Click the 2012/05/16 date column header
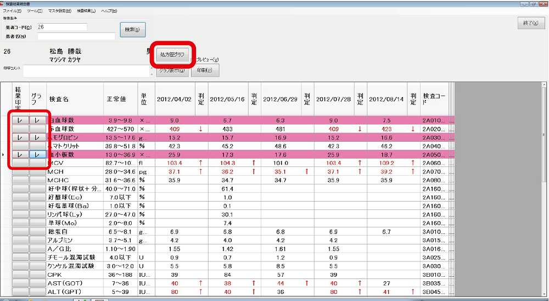Image resolution: width=549 pixels, height=301 pixels. tap(228, 99)
